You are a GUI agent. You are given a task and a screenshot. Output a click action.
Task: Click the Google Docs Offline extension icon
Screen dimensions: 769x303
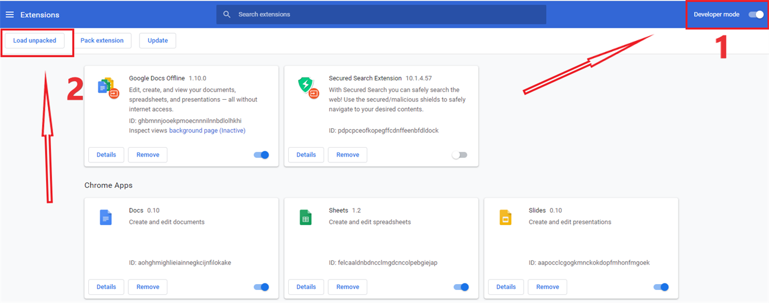point(108,87)
